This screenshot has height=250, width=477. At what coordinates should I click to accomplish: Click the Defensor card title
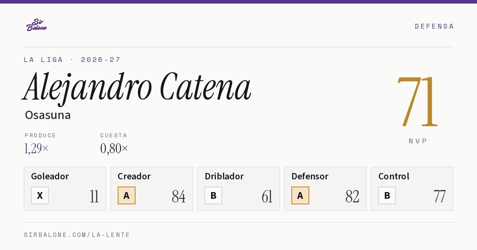(x=310, y=176)
